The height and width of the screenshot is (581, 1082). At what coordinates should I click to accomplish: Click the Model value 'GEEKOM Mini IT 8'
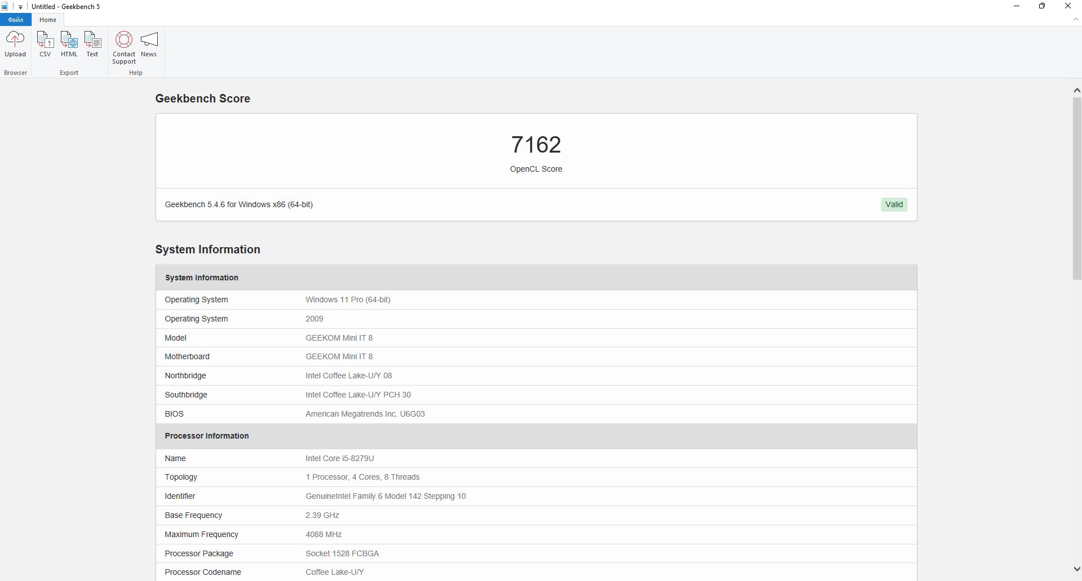[339, 338]
